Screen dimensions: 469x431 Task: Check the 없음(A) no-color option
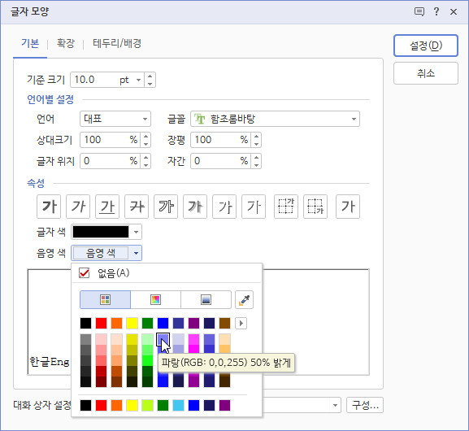[104, 273]
